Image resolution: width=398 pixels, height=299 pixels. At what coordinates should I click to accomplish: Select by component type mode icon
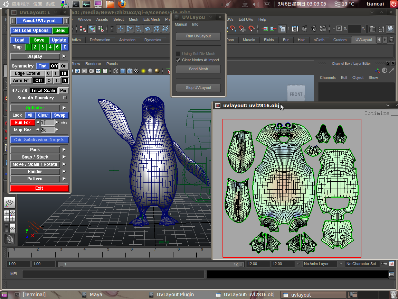[101, 29]
